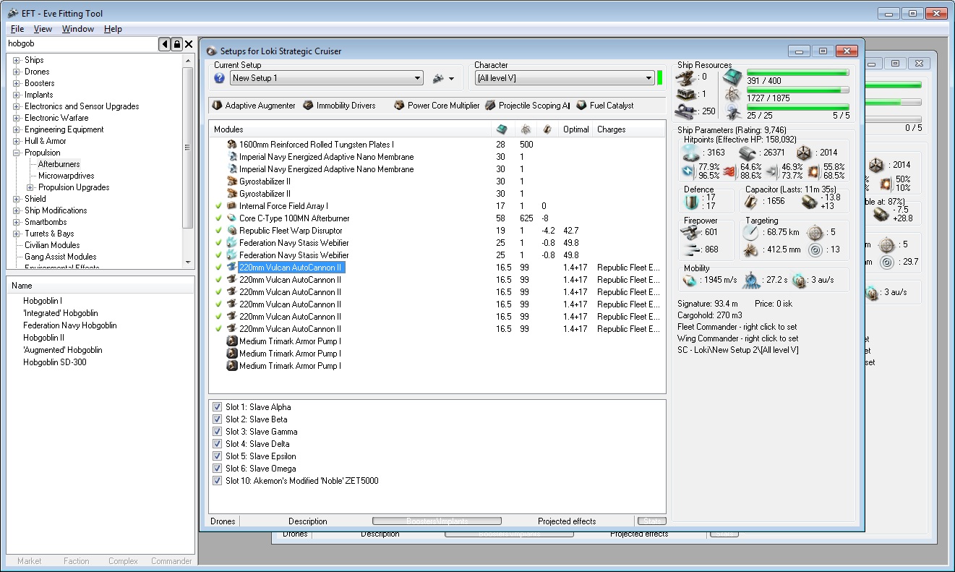Disable the Slot 5: Slave Epsilon implant
The image size is (955, 572).
pyautogui.click(x=218, y=456)
